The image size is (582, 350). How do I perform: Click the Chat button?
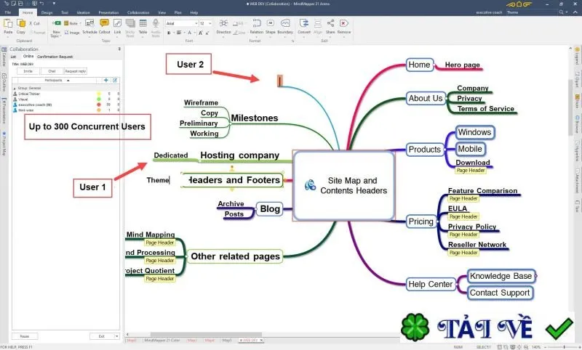52,71
